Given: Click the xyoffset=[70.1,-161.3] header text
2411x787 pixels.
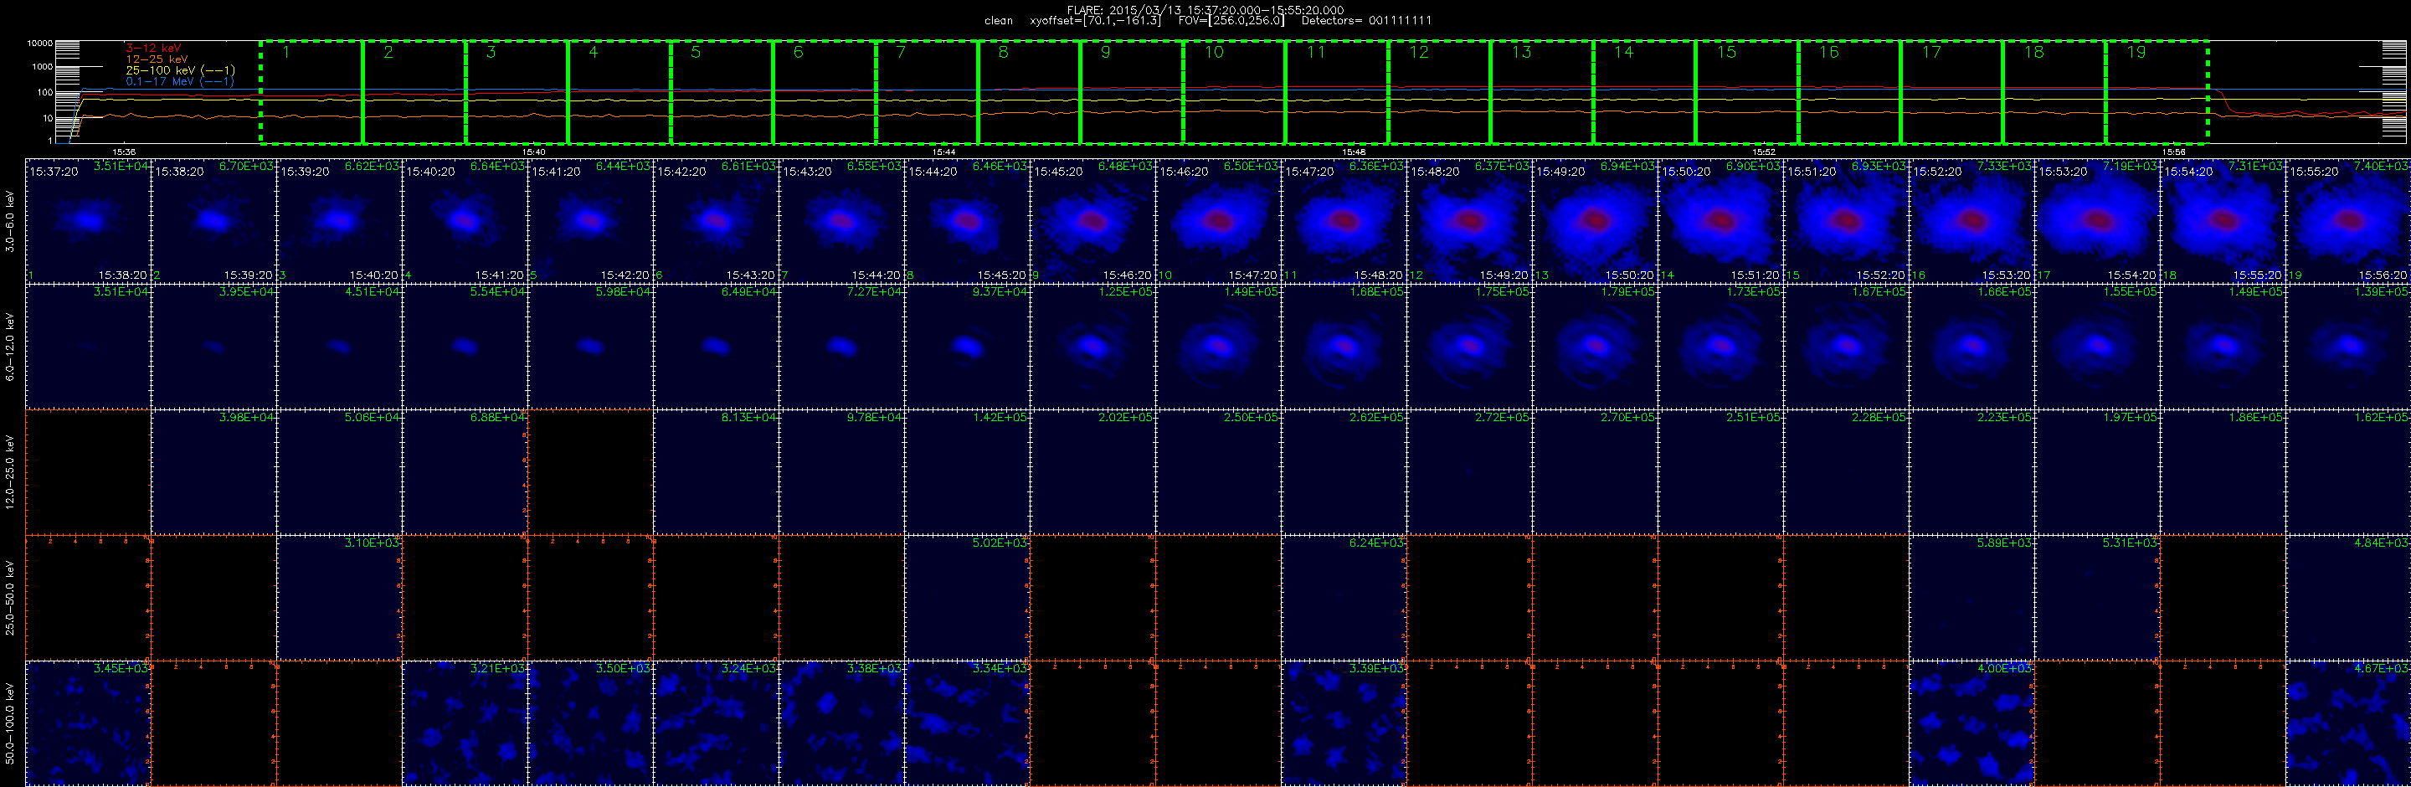Looking at the screenshot, I should (x=1095, y=21).
